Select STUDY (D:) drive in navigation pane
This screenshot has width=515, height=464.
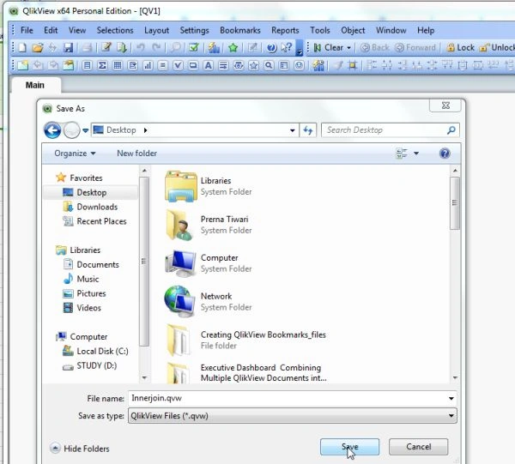[89, 365]
